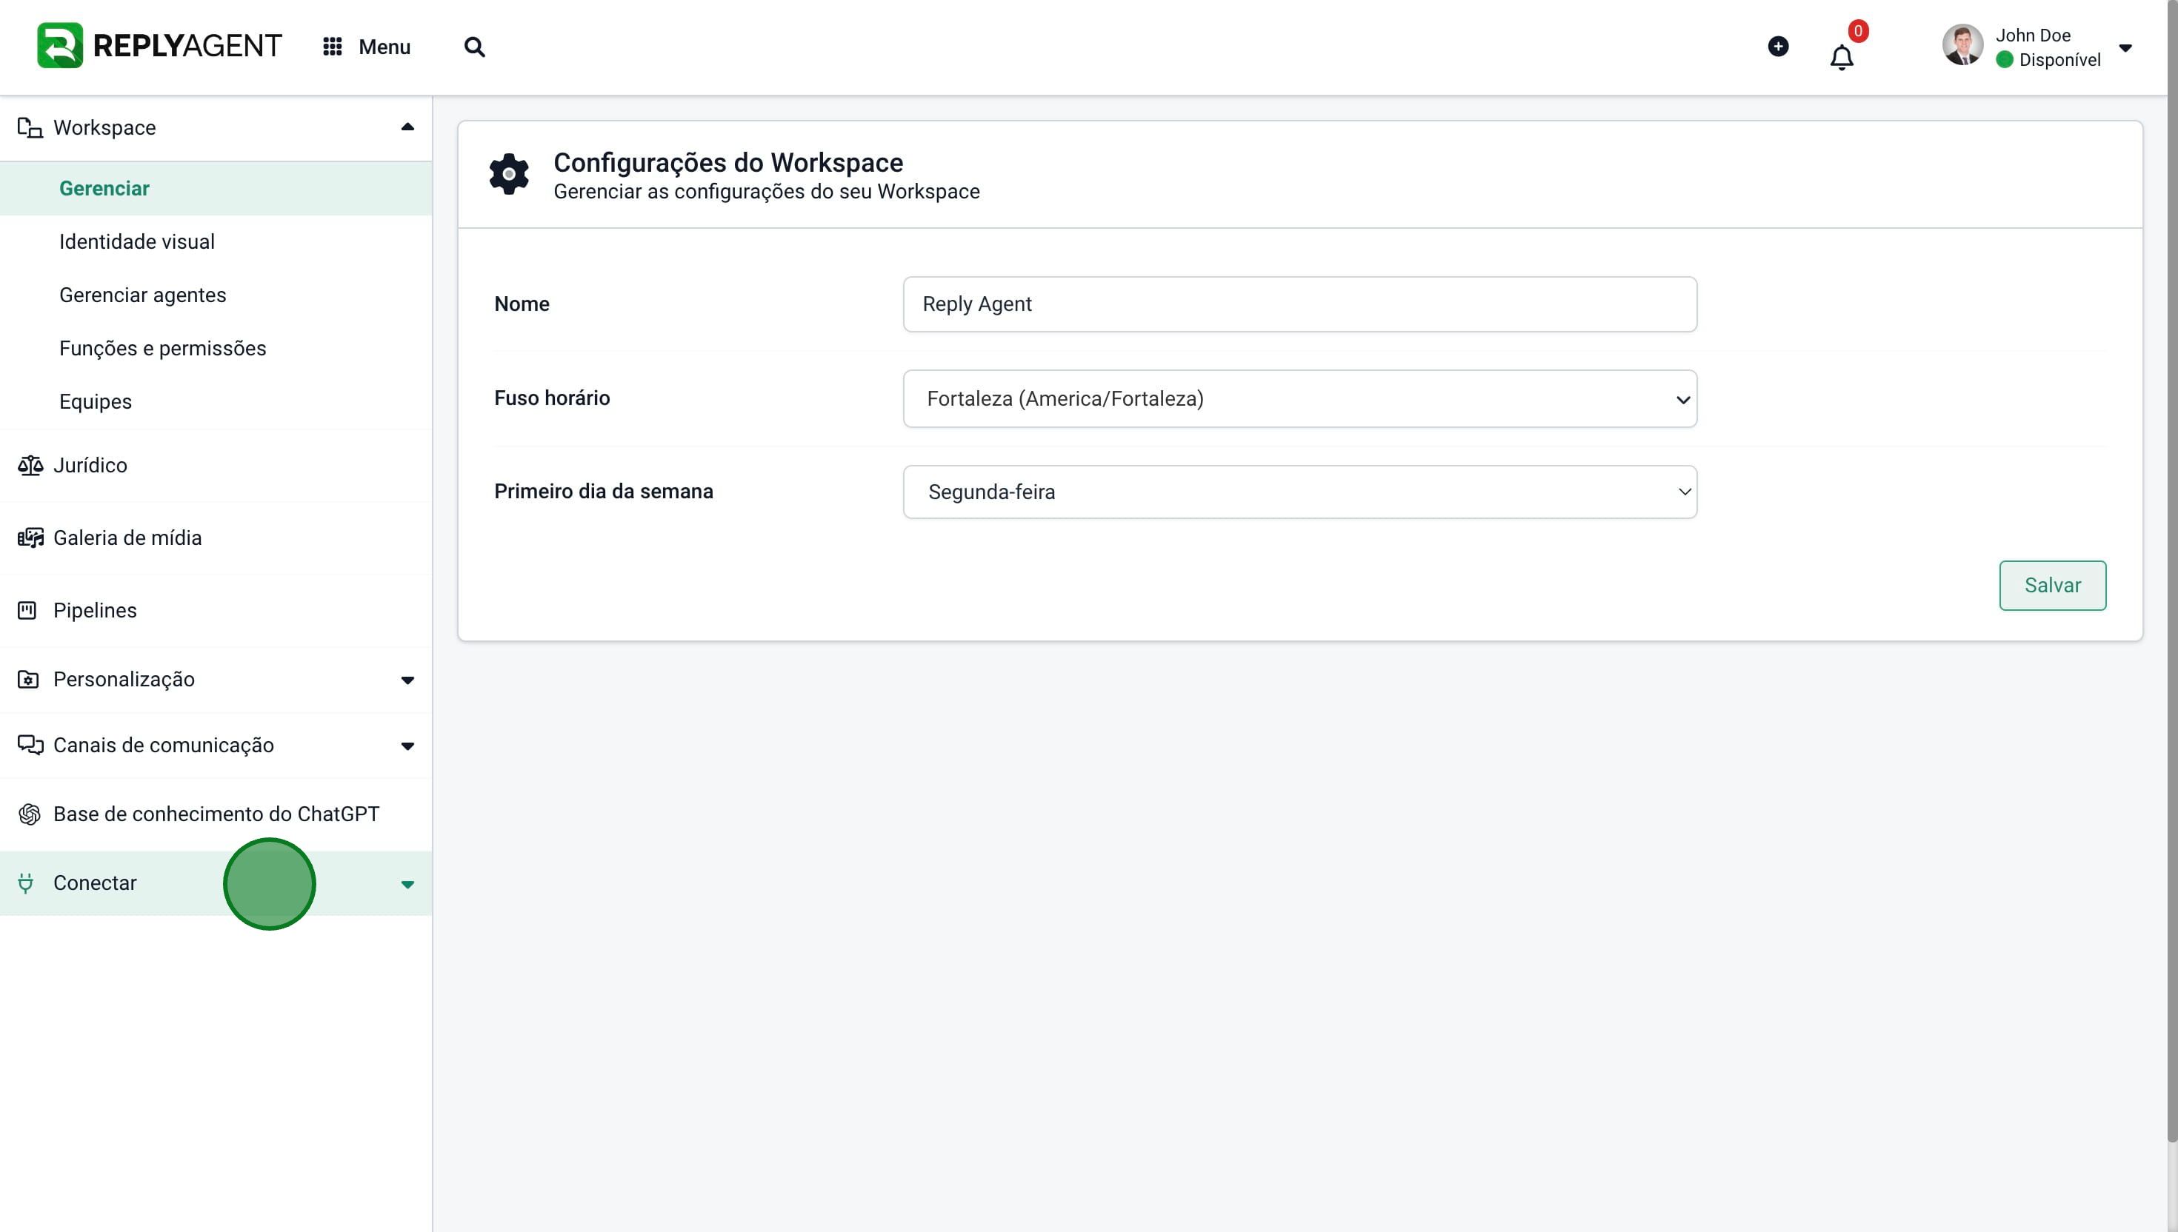The width and height of the screenshot is (2178, 1232).
Task: Open the Menu grid icon
Action: 333,47
